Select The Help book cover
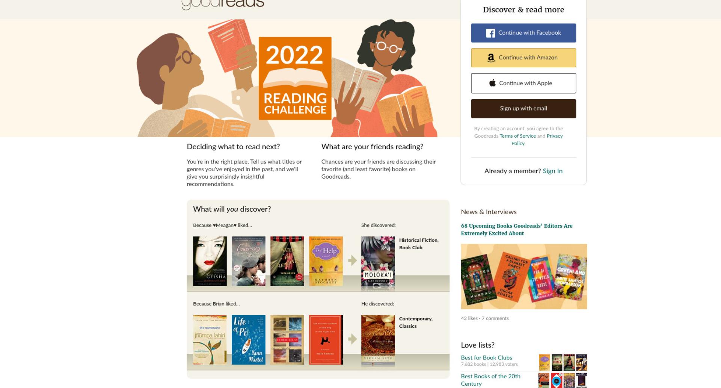721x388 pixels. pyautogui.click(x=326, y=261)
